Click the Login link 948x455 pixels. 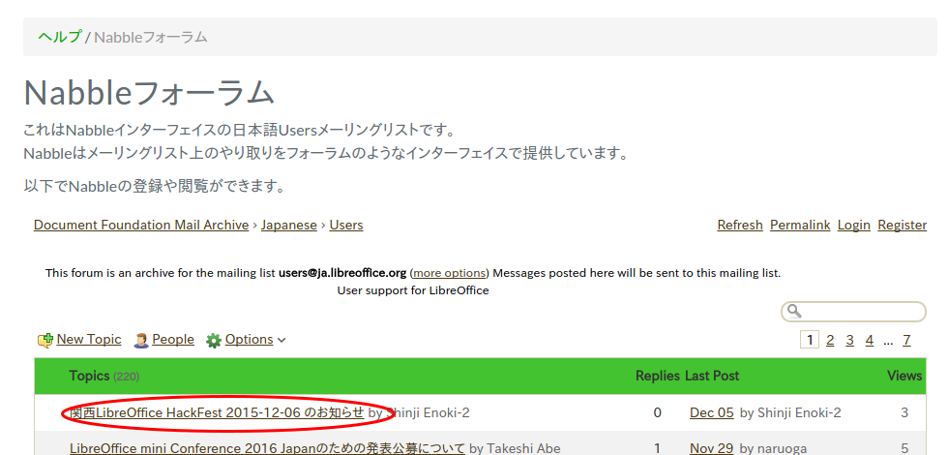(x=853, y=225)
